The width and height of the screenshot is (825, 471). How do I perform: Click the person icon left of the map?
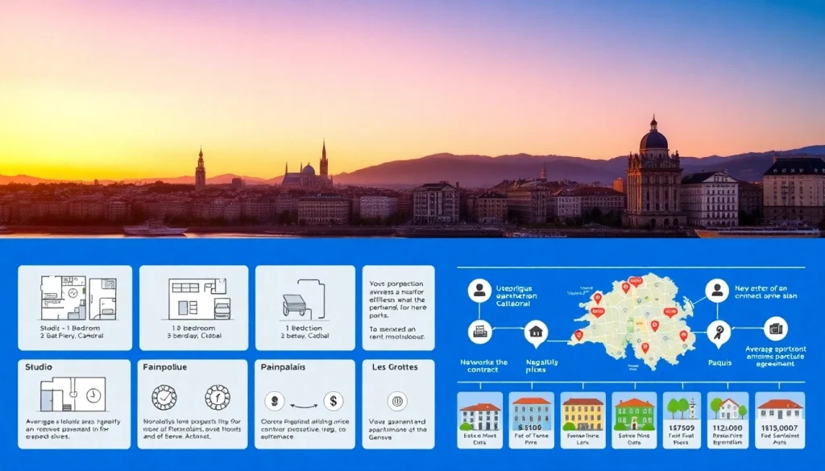(x=479, y=290)
